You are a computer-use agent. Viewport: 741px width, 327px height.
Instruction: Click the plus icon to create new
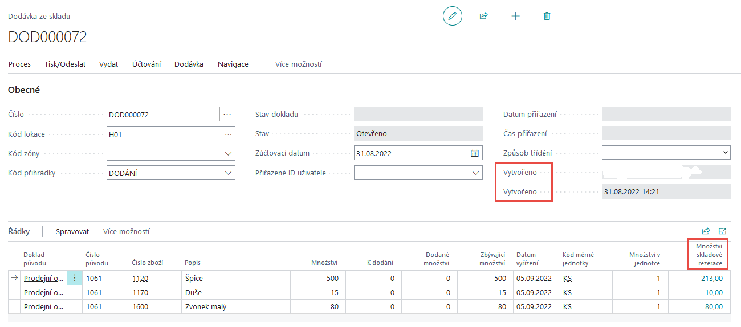(515, 16)
